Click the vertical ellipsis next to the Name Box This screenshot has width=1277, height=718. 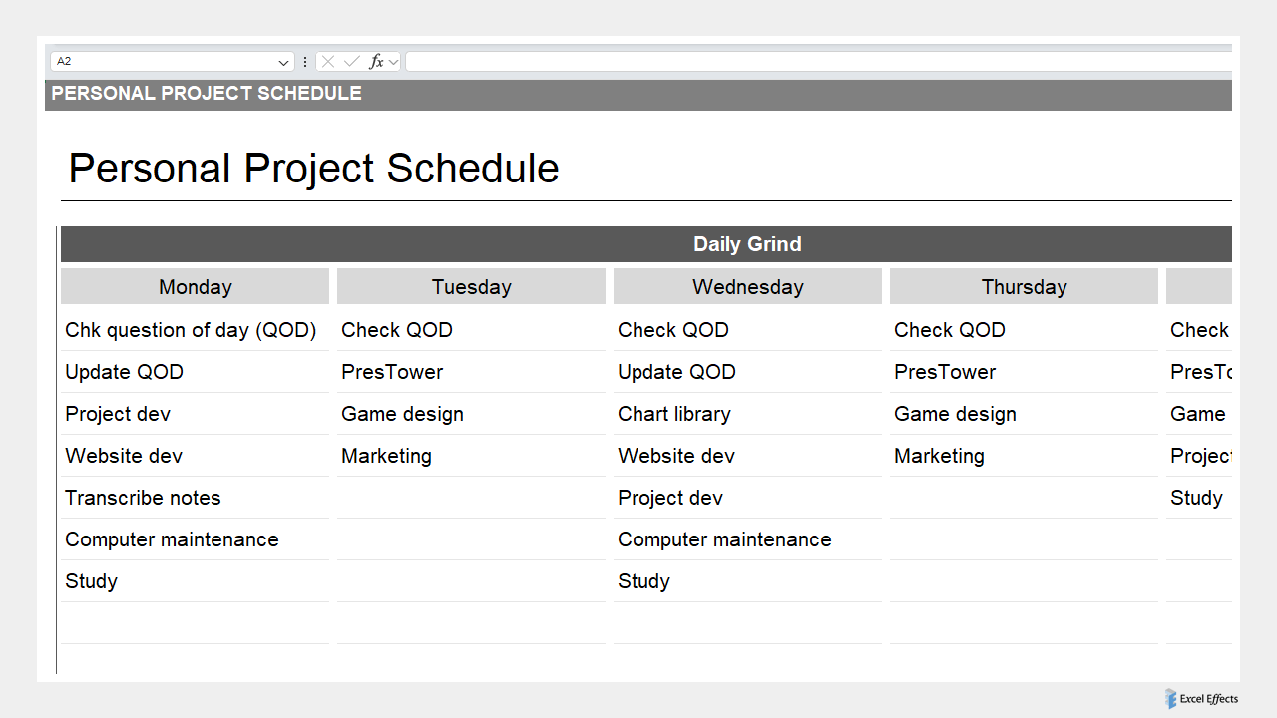pyautogui.click(x=304, y=61)
